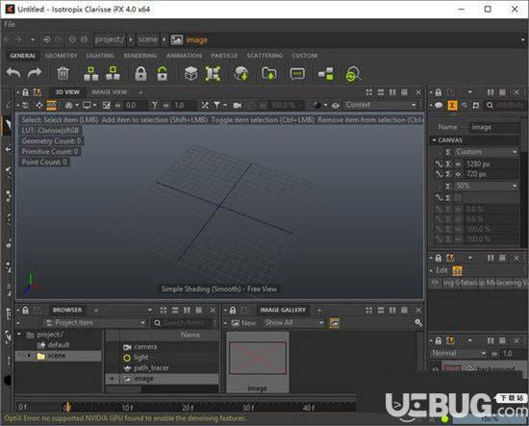
Task: Click the orange sigma icon in attribute editor
Action: tap(452, 106)
